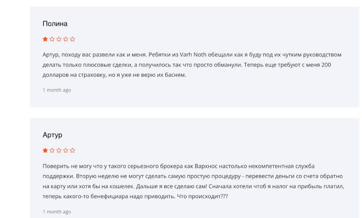Click the filled first star in Полина's rating
This screenshot has width=362, height=218.
pos(45,39)
